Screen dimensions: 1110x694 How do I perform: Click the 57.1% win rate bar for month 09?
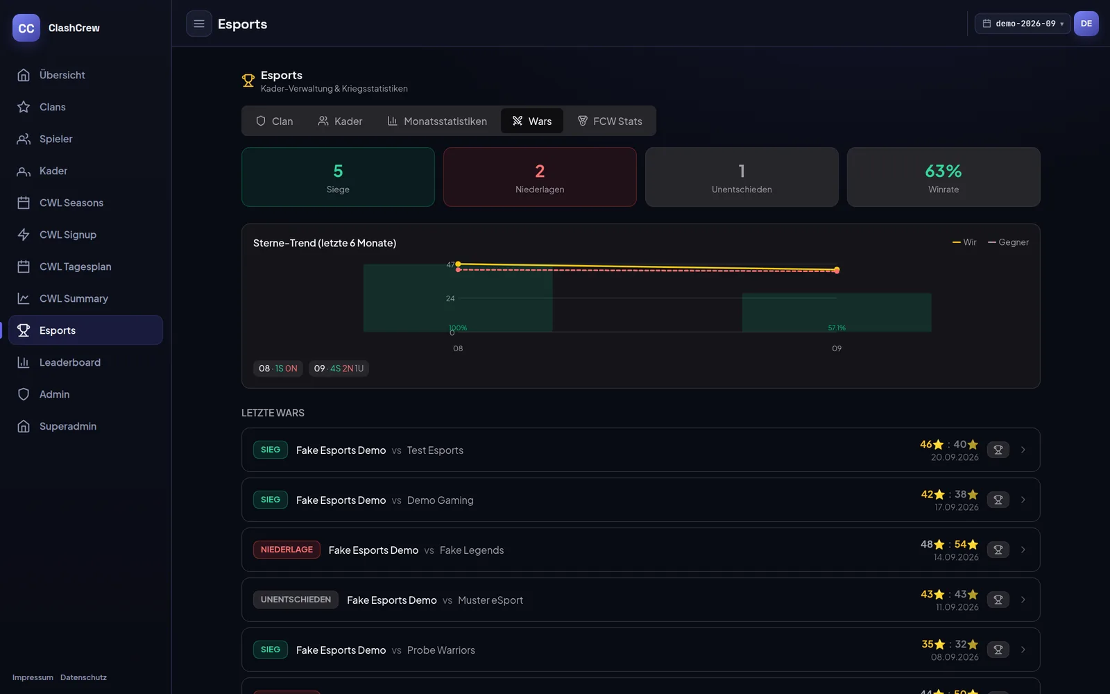837,312
